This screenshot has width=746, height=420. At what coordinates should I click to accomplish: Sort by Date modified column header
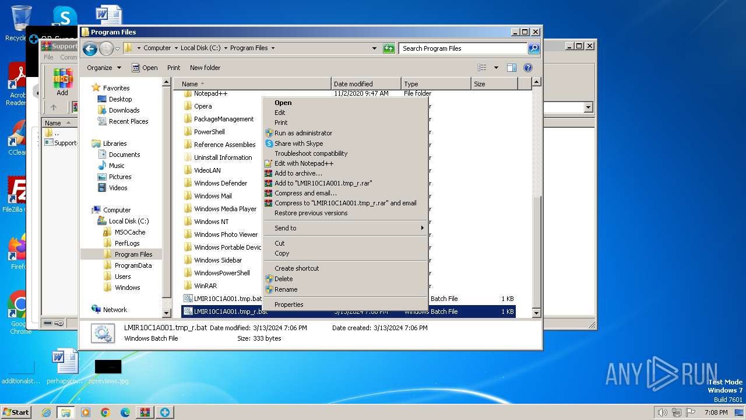tap(366, 84)
